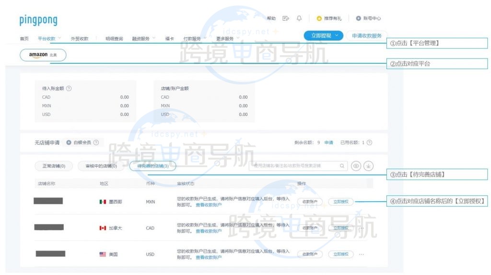Image resolution: width=491 pixels, height=275 pixels.
Task: Expand the 平台收款 menu
Action: [49, 39]
